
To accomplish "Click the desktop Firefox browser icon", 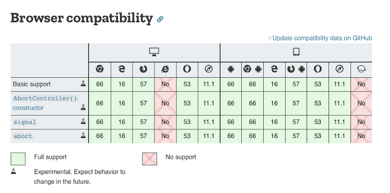I will point(143,69).
